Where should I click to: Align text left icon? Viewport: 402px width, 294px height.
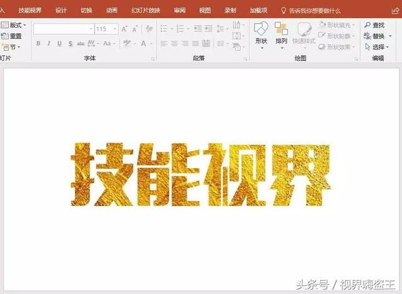164,43
